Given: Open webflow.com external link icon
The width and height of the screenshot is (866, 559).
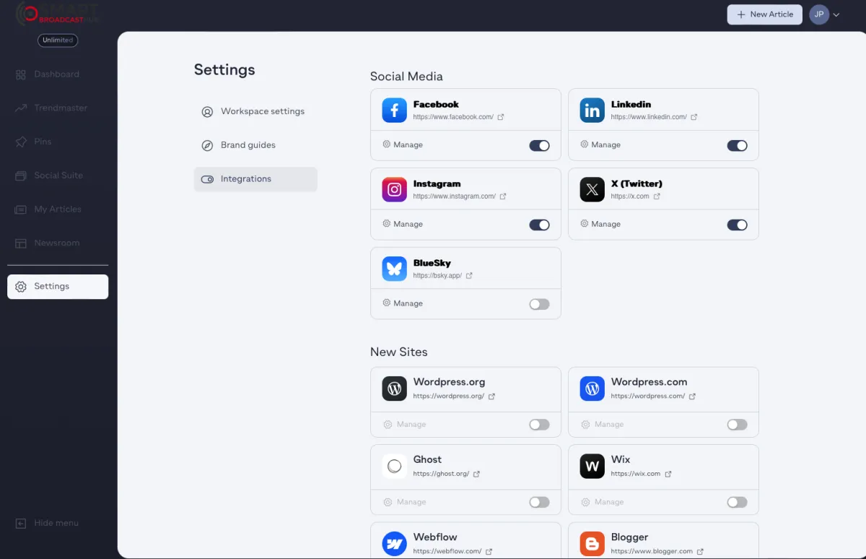Looking at the screenshot, I should pos(489,552).
